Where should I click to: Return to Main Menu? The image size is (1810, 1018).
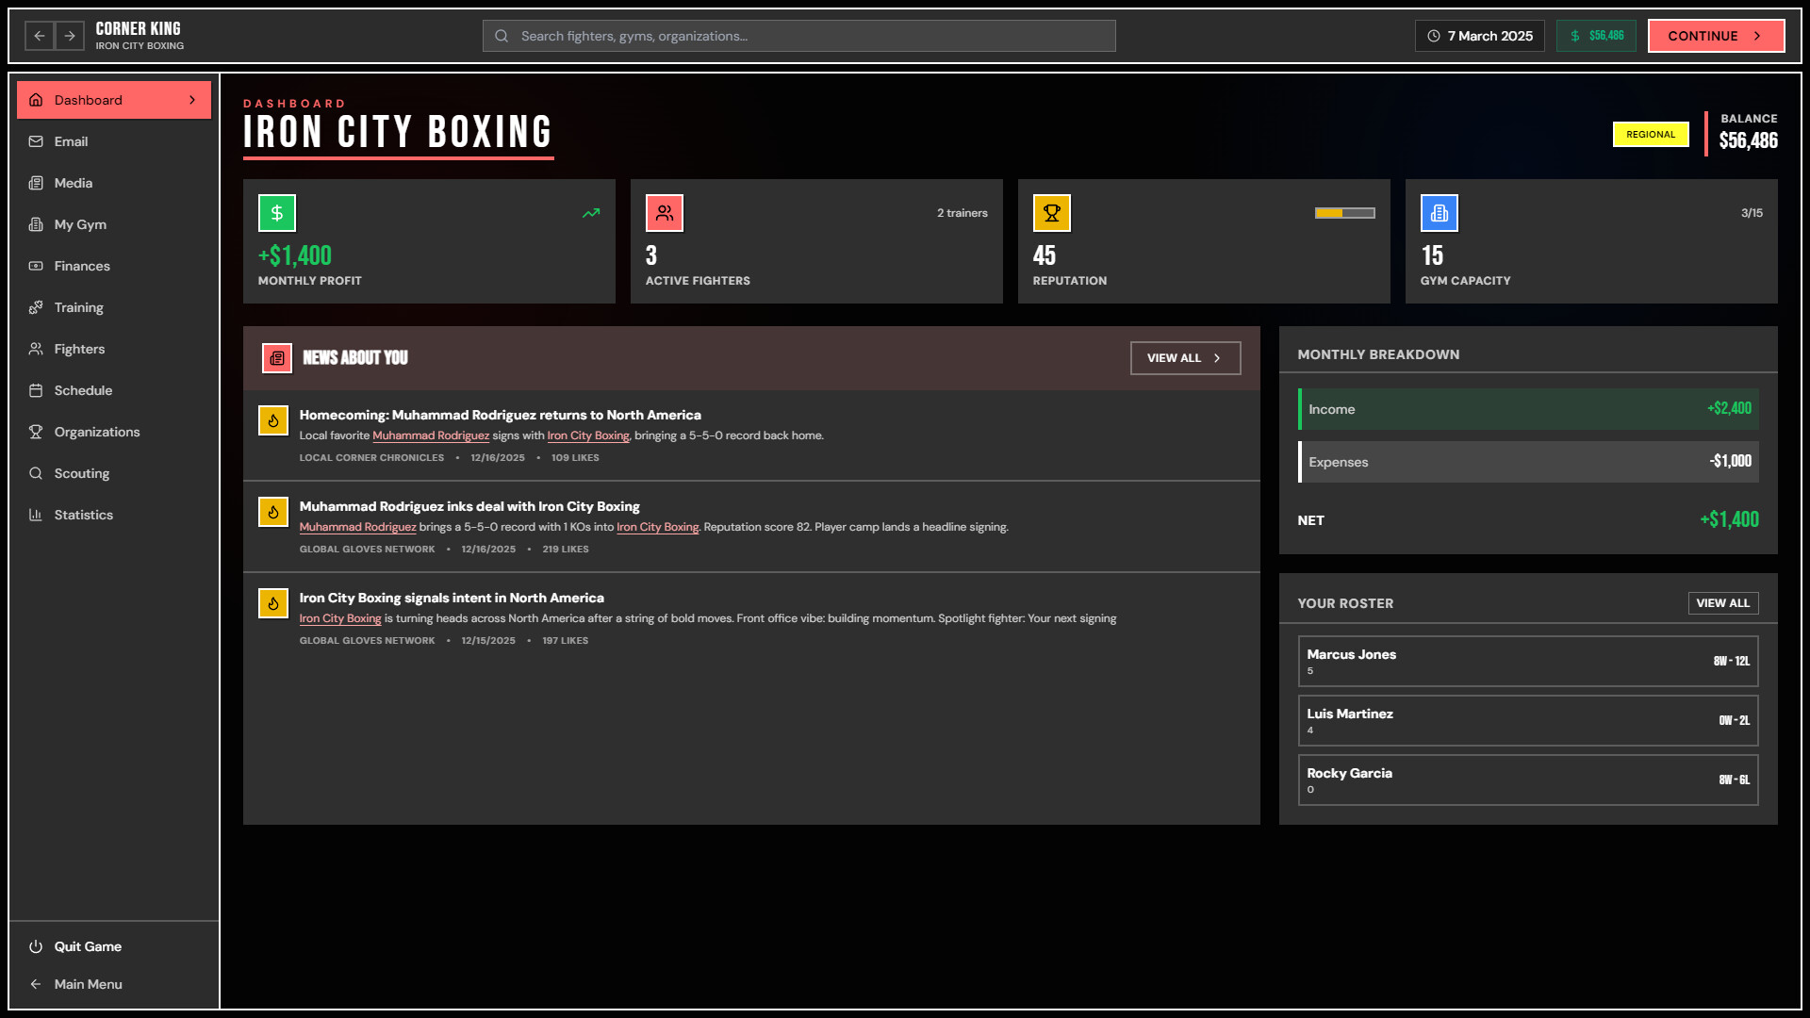[89, 984]
